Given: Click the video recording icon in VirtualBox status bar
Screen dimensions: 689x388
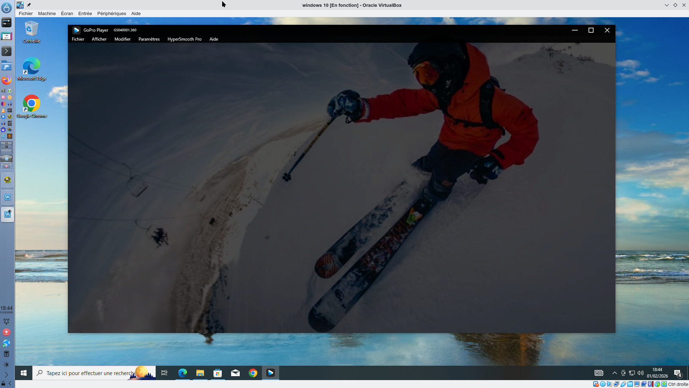Looking at the screenshot, I should pos(643,385).
